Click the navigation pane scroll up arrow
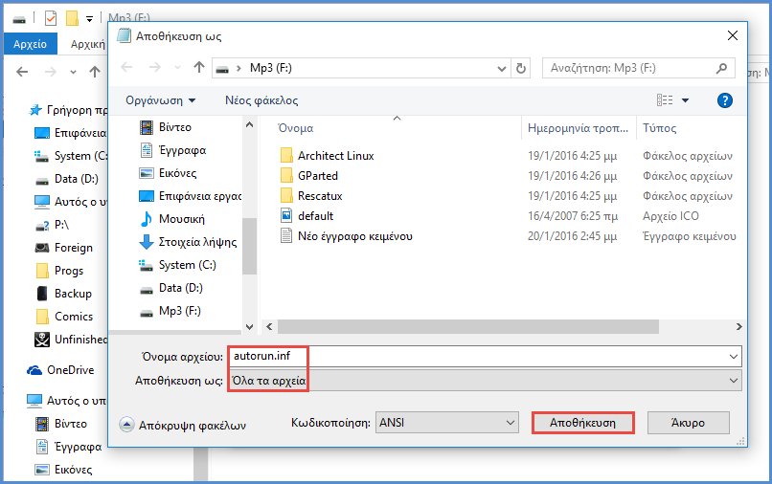Image resolution: width=772 pixels, height=484 pixels. pyautogui.click(x=250, y=125)
